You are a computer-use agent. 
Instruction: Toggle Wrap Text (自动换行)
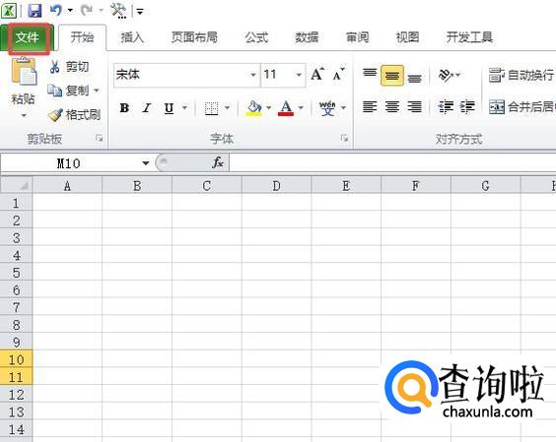point(521,75)
